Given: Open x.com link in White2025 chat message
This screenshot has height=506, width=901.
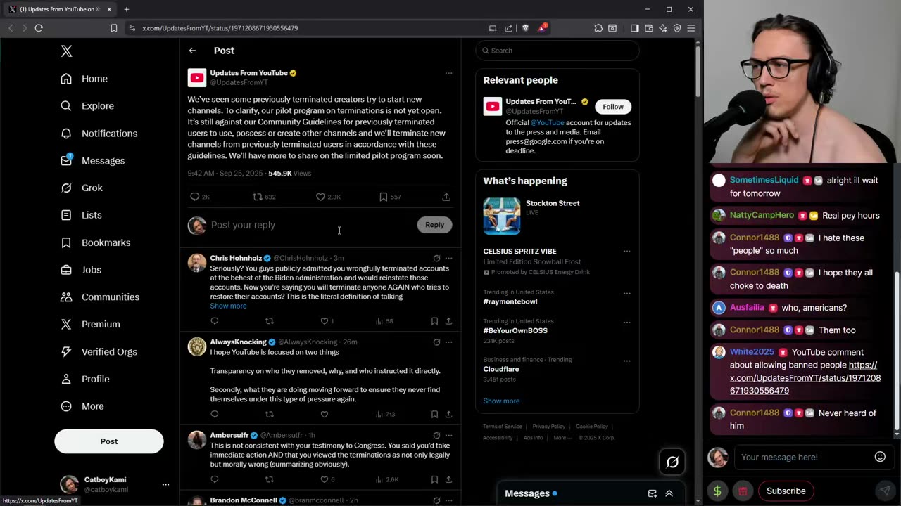Looking at the screenshot, I should (805, 377).
